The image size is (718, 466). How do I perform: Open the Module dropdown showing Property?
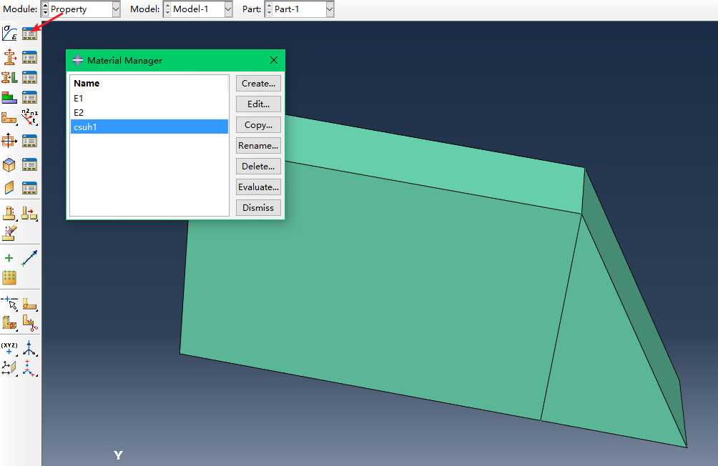[x=116, y=9]
